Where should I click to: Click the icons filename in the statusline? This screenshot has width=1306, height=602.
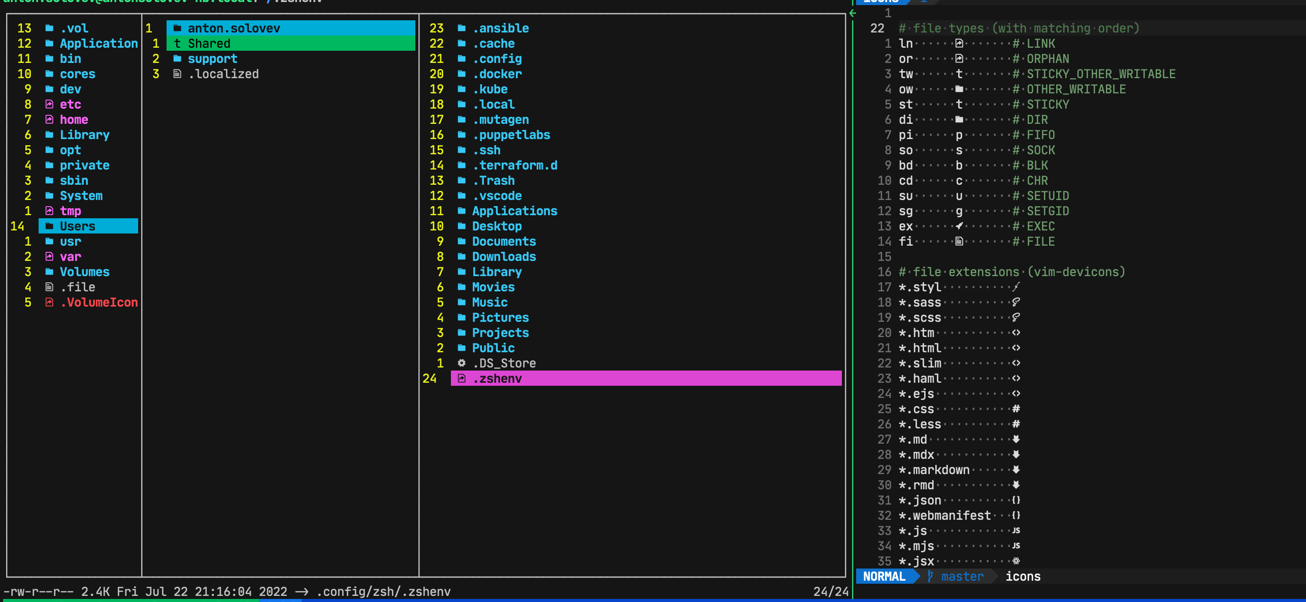click(1023, 577)
